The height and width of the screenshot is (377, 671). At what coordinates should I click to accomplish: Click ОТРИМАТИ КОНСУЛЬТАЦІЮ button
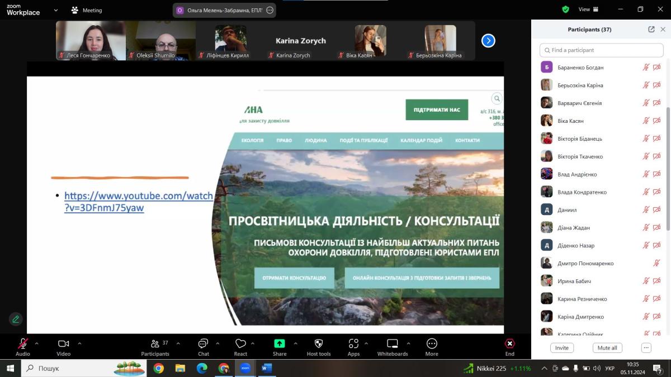pos(294,278)
